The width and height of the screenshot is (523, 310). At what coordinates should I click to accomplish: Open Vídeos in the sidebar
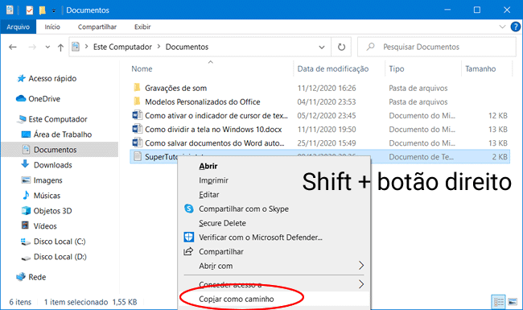click(x=45, y=226)
